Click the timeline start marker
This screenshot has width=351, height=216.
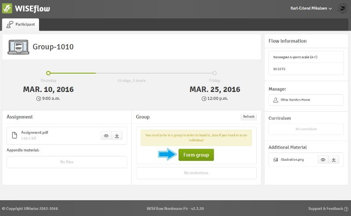coord(48,73)
